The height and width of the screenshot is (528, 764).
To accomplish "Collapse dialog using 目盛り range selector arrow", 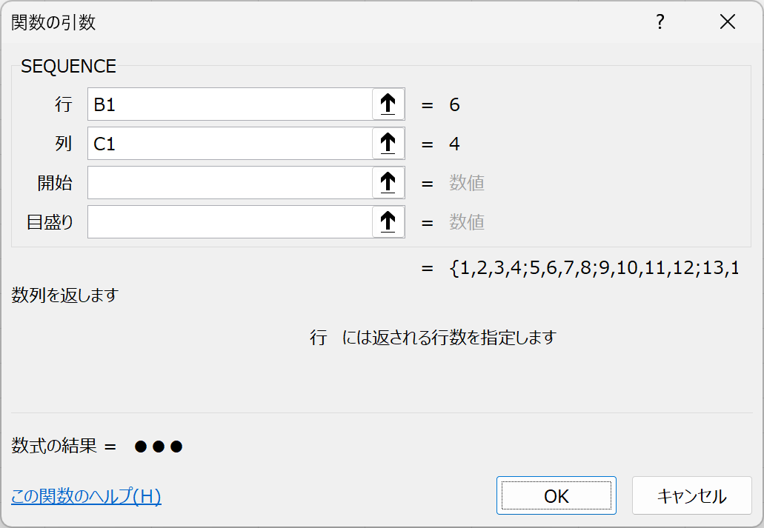I will 388,221.
